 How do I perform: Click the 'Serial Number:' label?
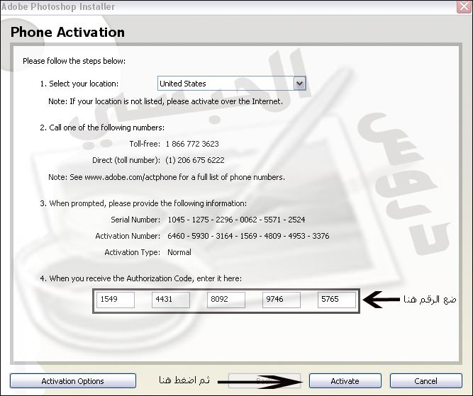[x=135, y=220]
